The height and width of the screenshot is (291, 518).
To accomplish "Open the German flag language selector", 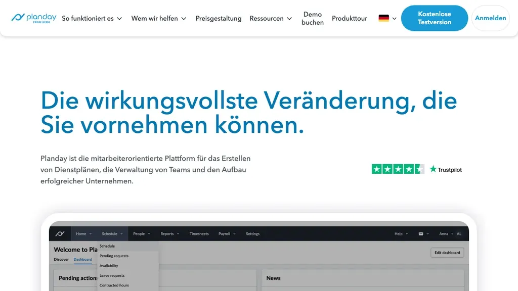I will (383, 19).
